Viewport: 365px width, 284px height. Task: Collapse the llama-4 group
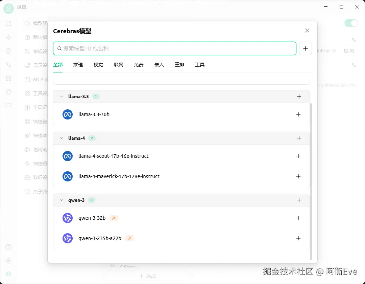click(62, 138)
